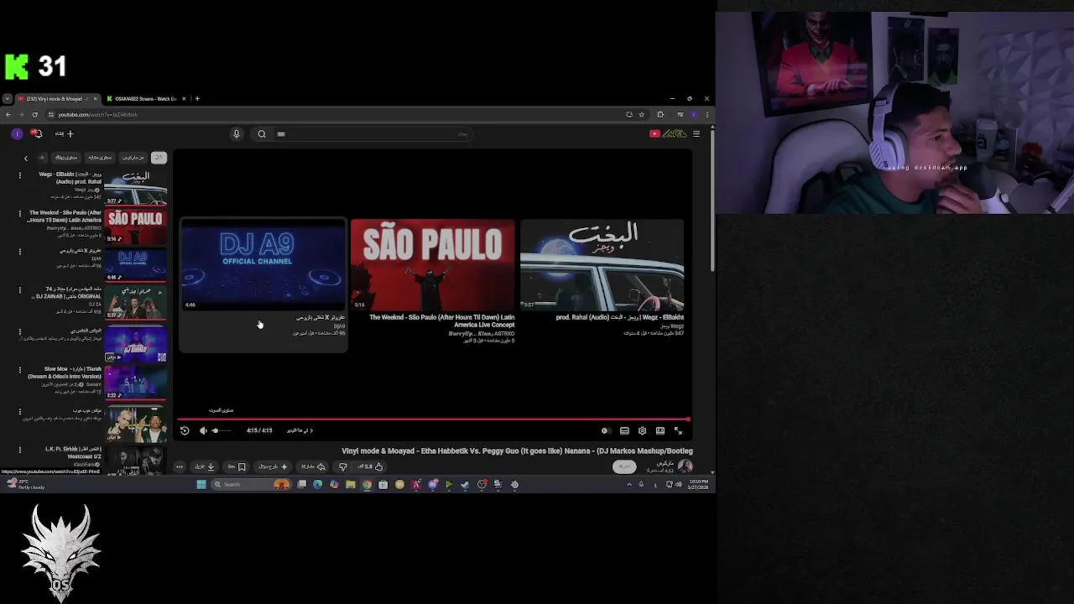Image resolution: width=1074 pixels, height=604 pixels.
Task: Open the channel avatar beside the video title
Action: 686,466
